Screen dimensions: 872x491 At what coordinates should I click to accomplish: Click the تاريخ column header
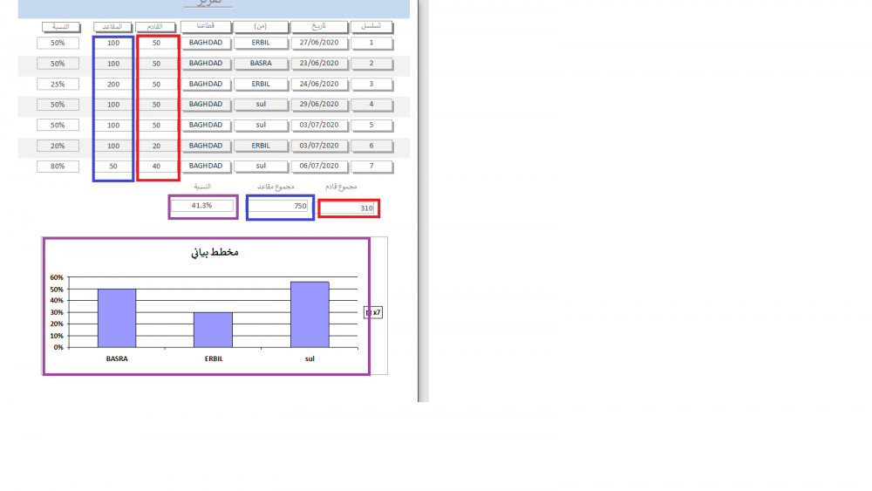click(x=319, y=26)
